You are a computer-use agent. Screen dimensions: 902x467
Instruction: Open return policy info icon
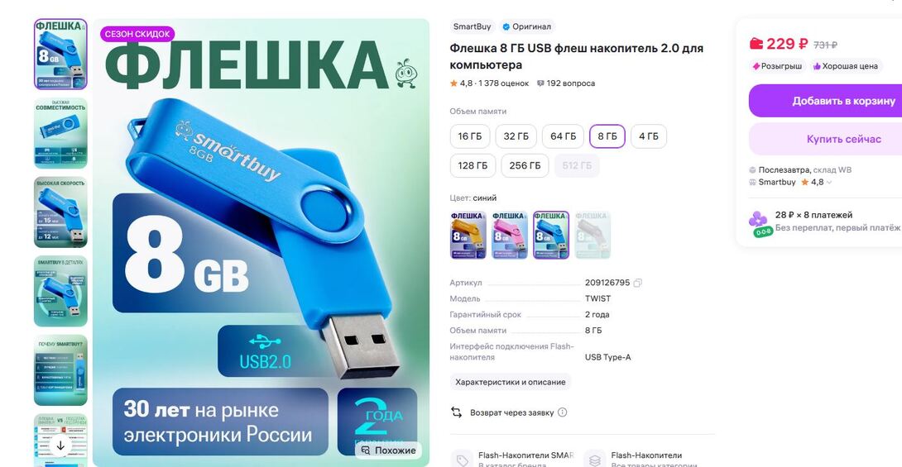[x=563, y=412]
